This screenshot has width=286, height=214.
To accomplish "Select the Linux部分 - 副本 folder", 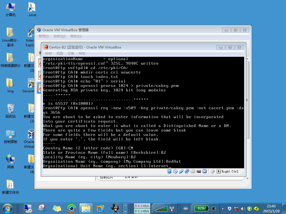I will [10, 37].
